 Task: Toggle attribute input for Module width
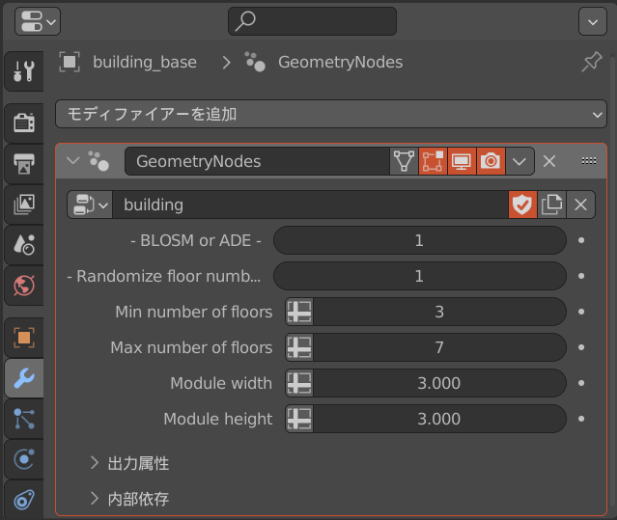(299, 383)
